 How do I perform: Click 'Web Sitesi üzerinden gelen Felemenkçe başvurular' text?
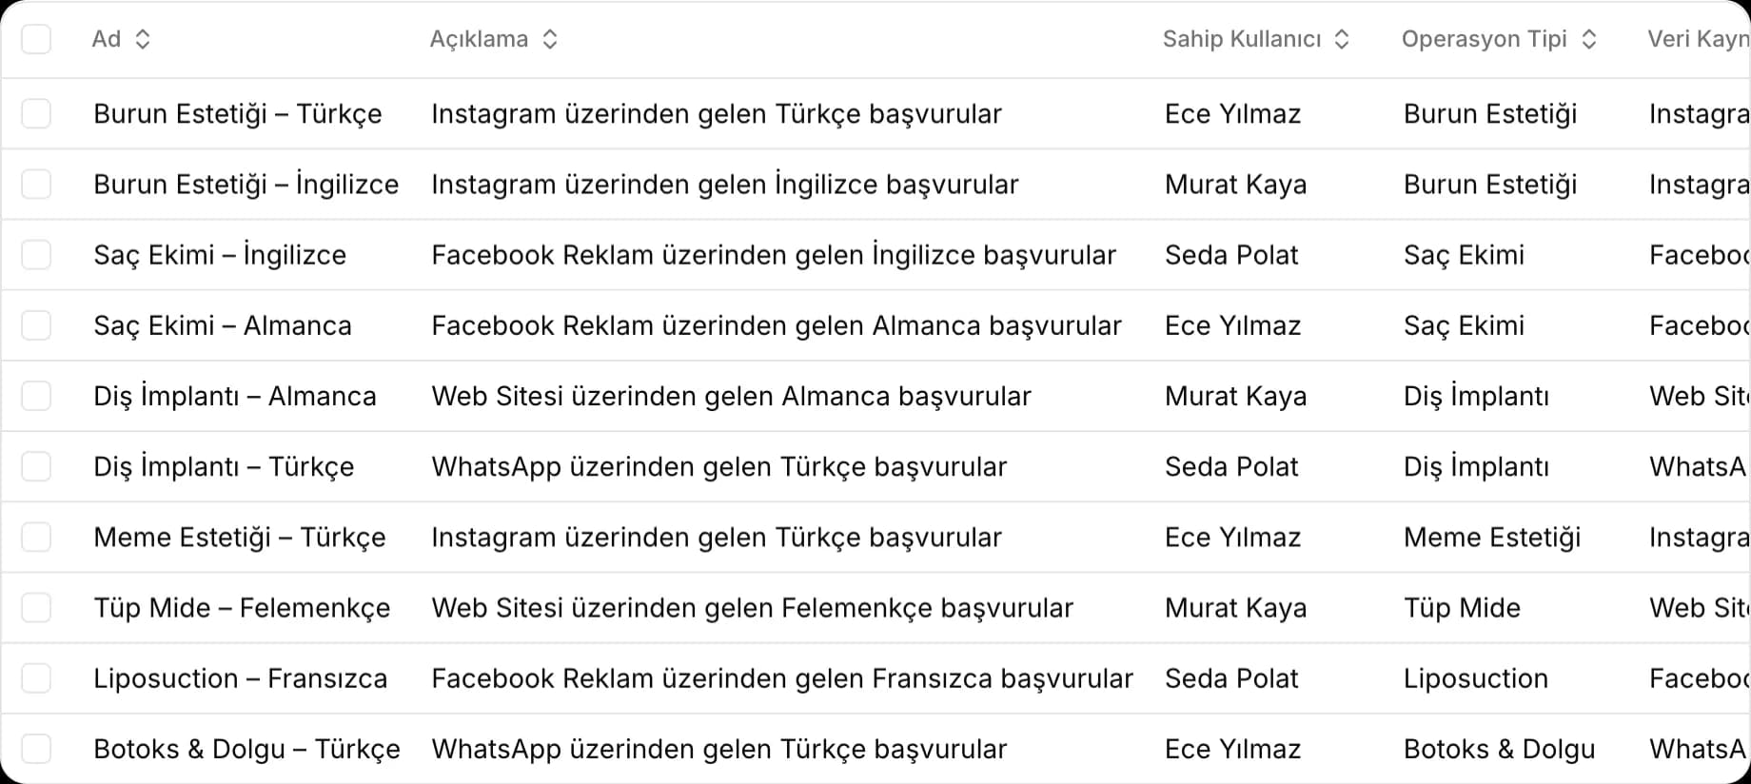click(x=752, y=608)
